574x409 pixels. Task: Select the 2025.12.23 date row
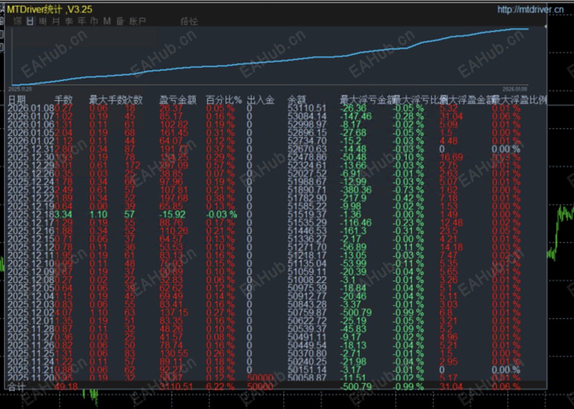pyautogui.click(x=31, y=190)
